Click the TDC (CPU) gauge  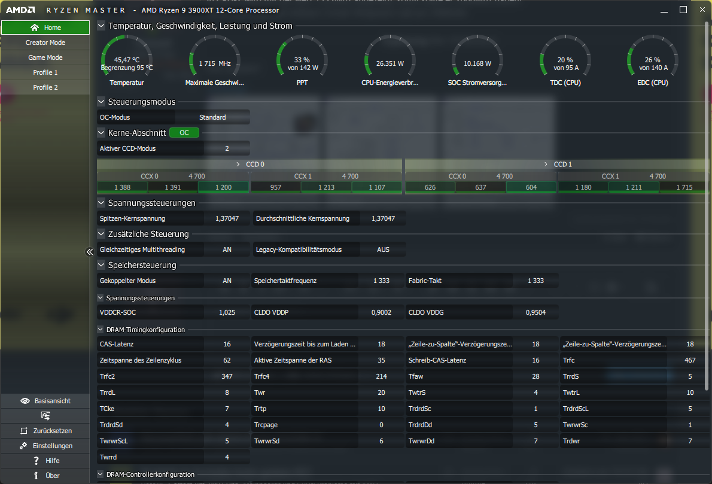(565, 61)
